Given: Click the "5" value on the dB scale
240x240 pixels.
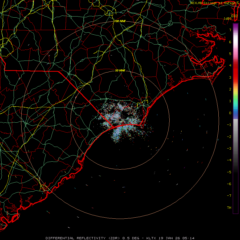Looking at the screenshot, I should (230, 54).
